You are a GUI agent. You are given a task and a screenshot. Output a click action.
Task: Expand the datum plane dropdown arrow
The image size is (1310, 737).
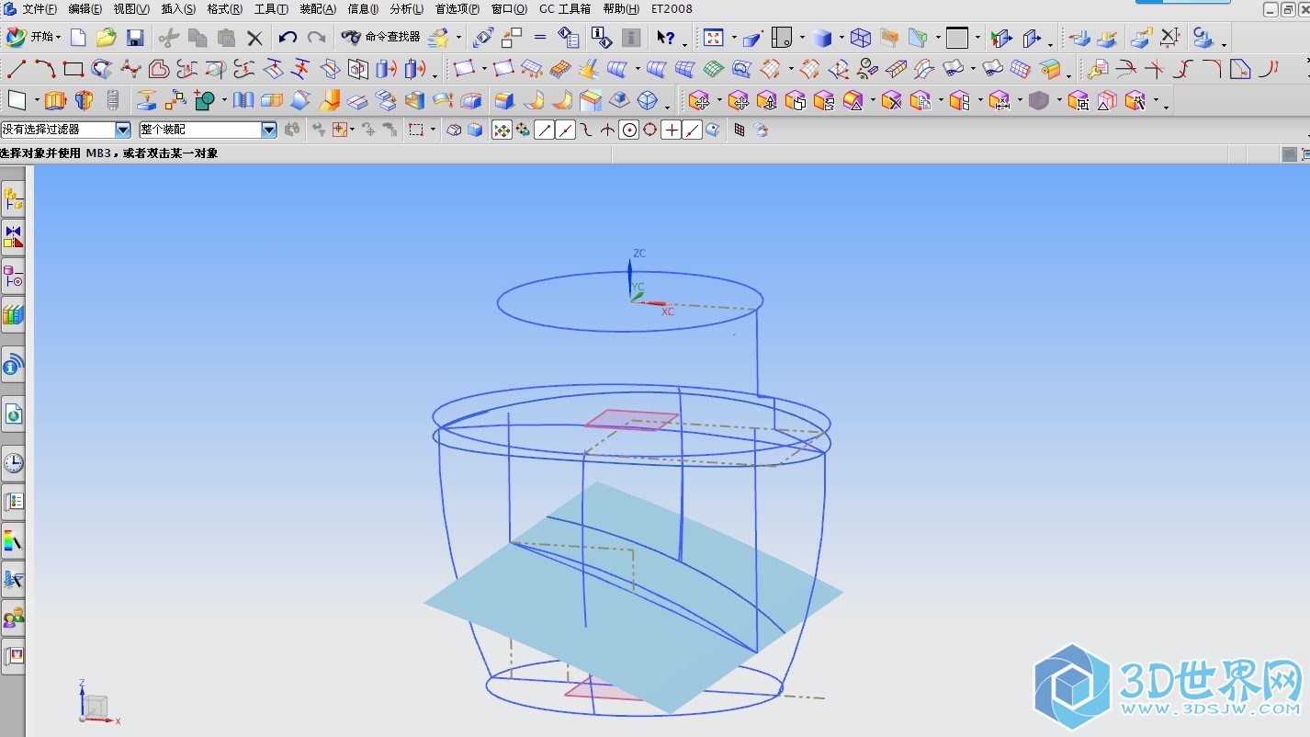[37, 100]
